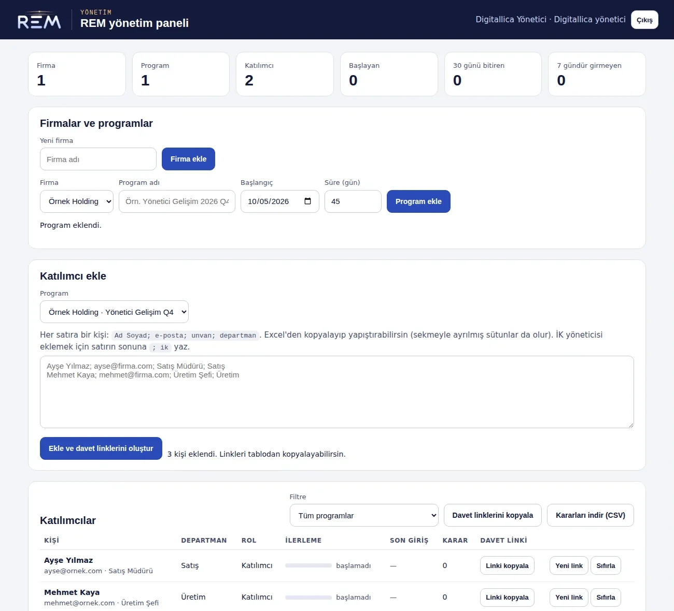Log out with the Çıkış button

[x=644, y=20]
